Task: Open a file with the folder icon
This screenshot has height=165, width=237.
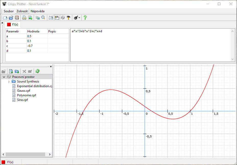Action: (x=11, y=18)
